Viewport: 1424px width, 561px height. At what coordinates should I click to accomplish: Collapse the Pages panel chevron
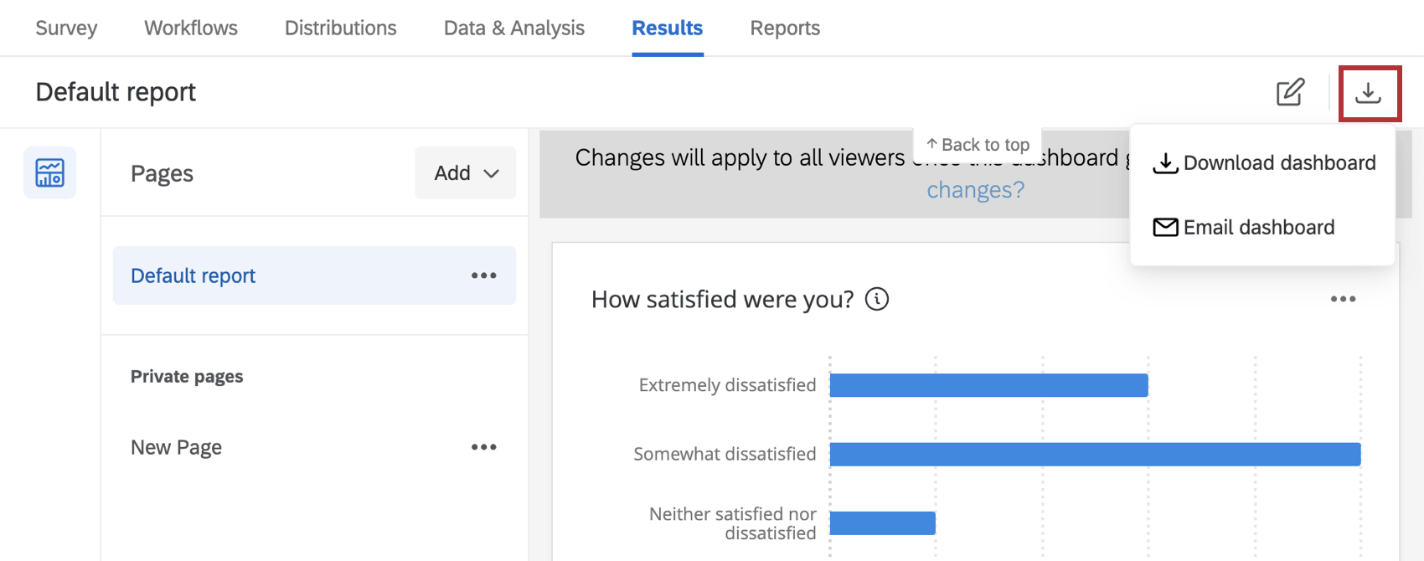[493, 172]
